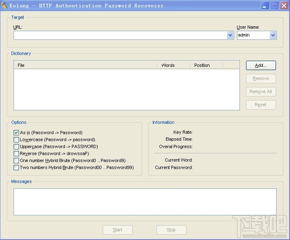Click the empty dictionary file list
This screenshot has height=240, width=290.
coord(127,89)
